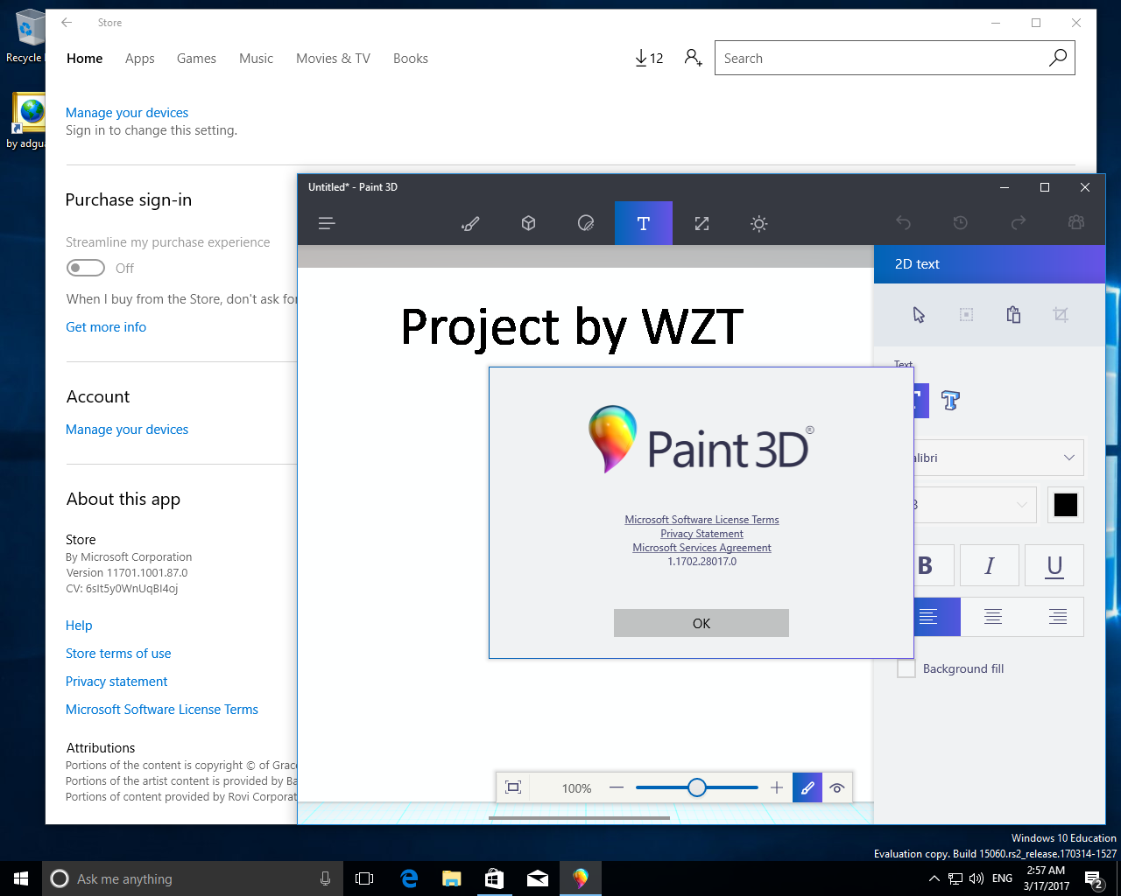Toggle the brush edit mode icon

pos(807,787)
